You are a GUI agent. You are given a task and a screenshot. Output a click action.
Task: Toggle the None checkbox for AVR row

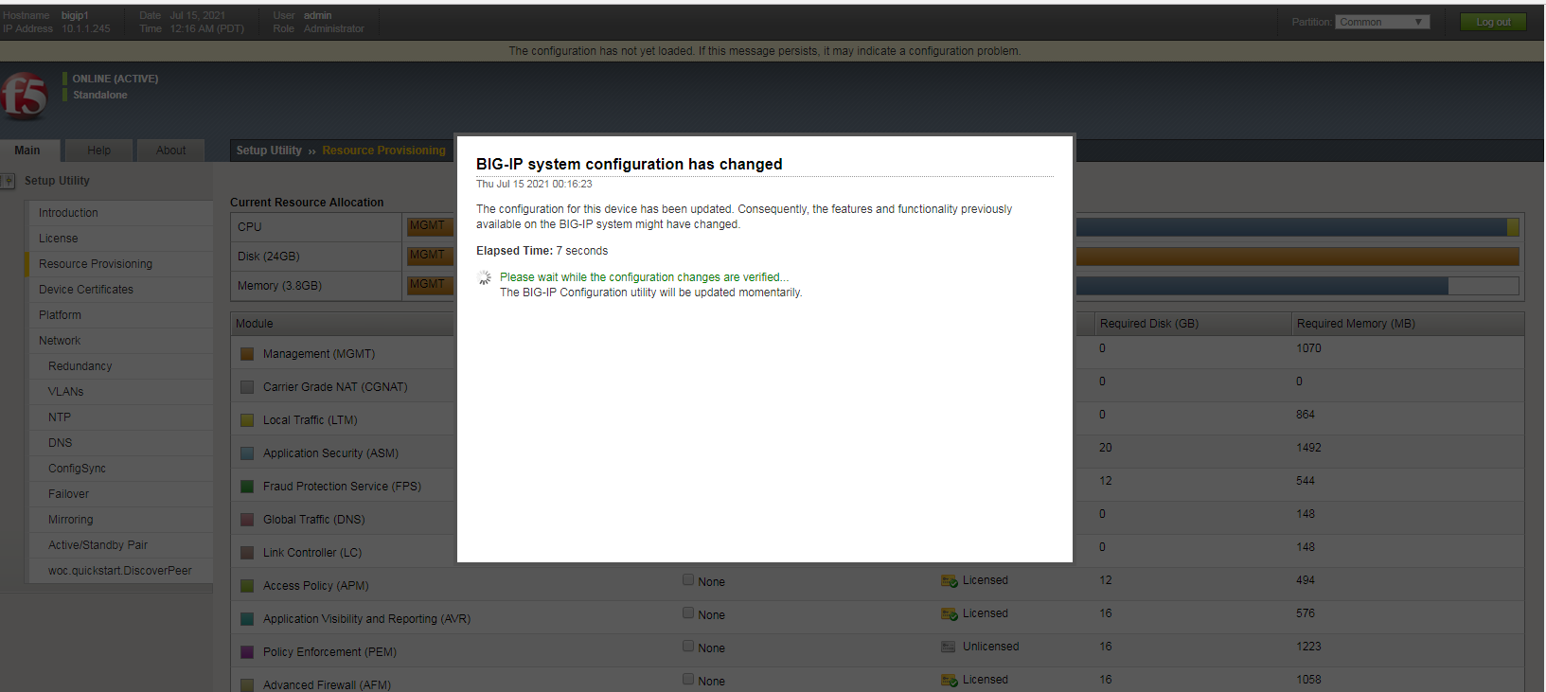688,613
